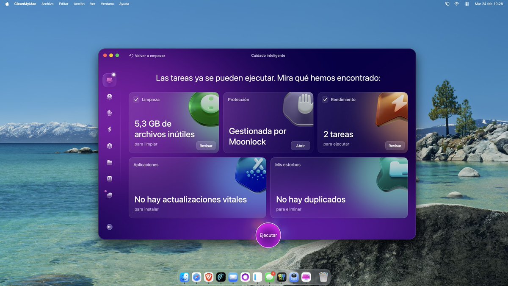508x286 pixels.
Task: Open Performance lightning icon in sidebar
Action: (110, 129)
